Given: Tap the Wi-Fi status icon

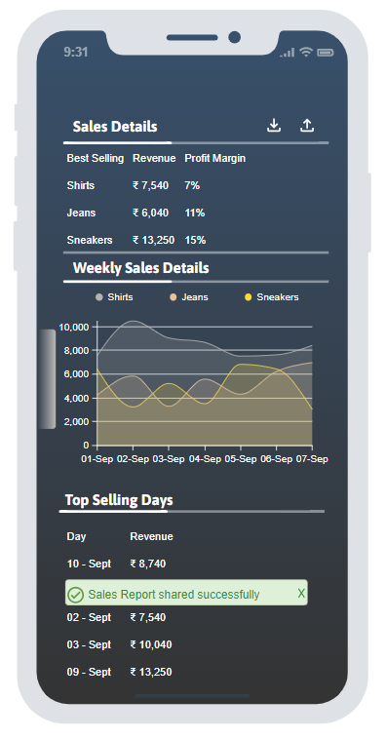Looking at the screenshot, I should [306, 52].
